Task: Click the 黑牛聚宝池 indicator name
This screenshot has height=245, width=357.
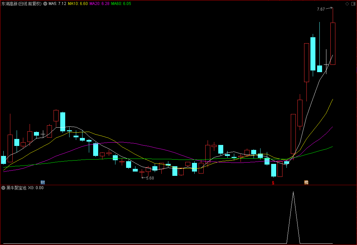Action: (16, 188)
